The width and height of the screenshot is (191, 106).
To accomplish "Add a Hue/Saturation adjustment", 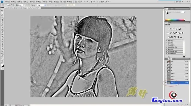I will (171, 33).
